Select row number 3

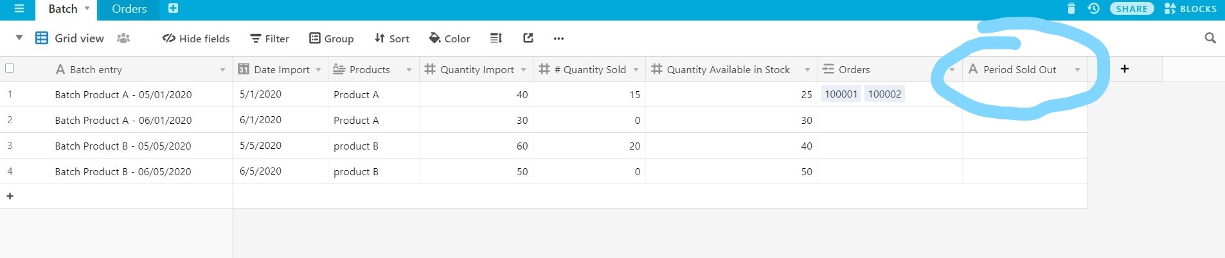point(10,146)
